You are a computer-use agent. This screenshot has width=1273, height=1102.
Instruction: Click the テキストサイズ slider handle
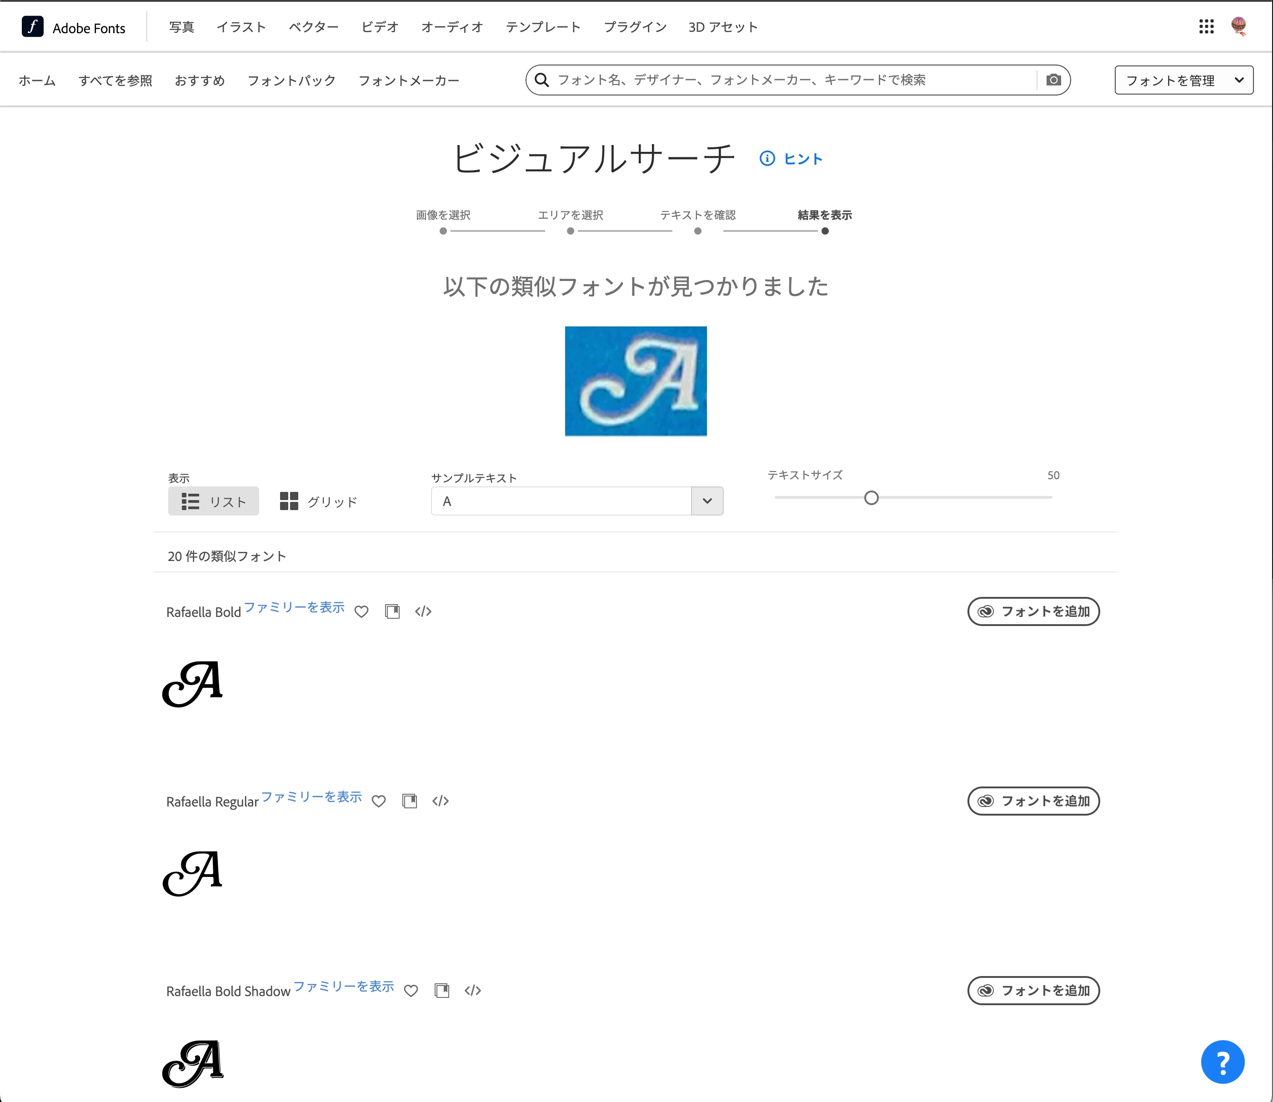(x=871, y=497)
